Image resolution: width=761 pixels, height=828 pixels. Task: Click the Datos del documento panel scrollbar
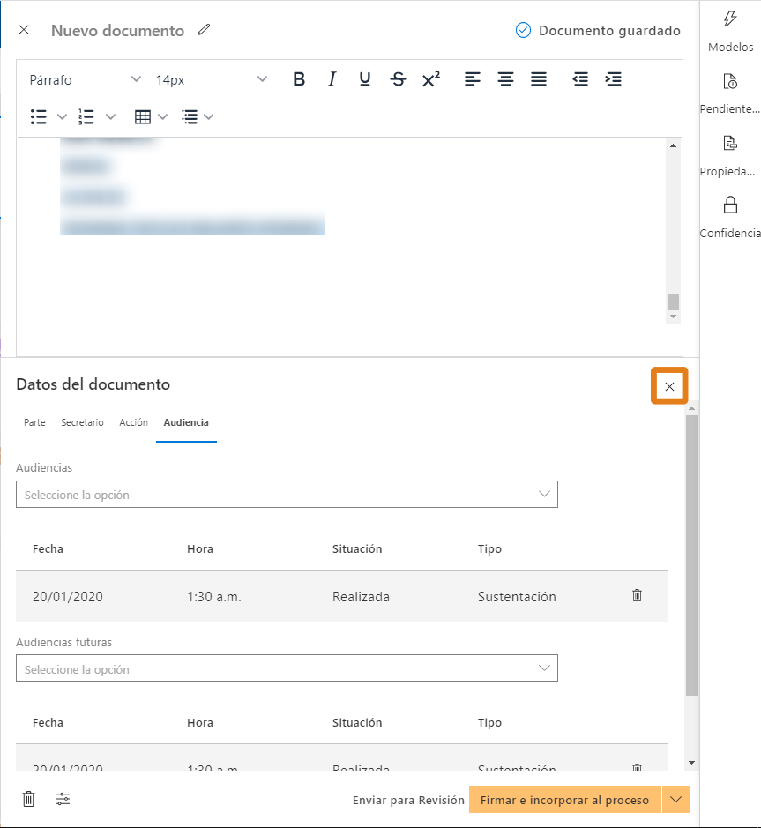coord(692,555)
